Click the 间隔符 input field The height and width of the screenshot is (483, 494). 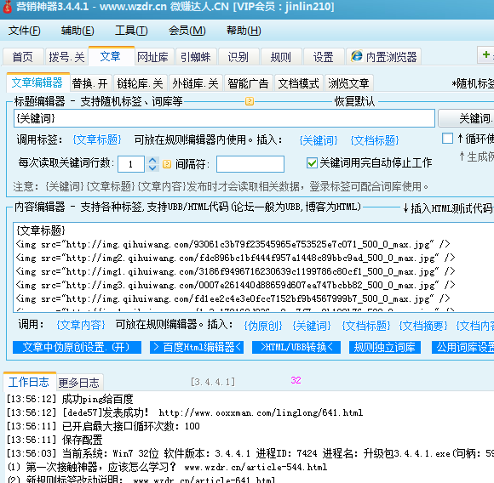[250, 164]
